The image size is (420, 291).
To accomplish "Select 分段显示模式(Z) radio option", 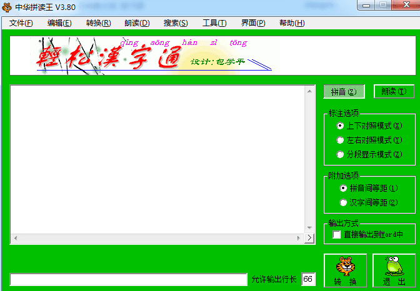I will (x=369, y=154).
